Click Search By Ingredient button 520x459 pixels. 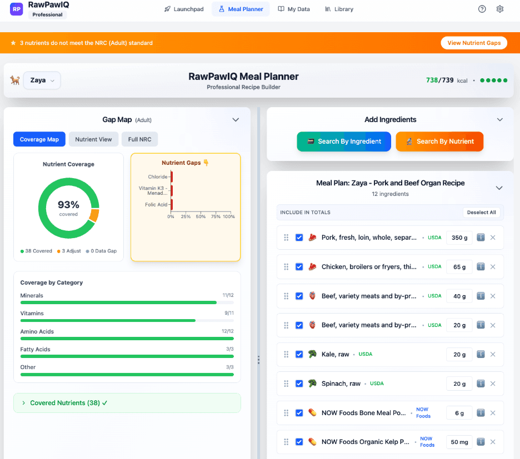344,142
